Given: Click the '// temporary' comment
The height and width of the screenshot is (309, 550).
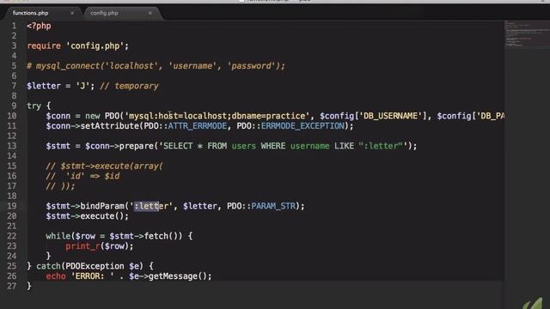Looking at the screenshot, I should pyautogui.click(x=129, y=86).
